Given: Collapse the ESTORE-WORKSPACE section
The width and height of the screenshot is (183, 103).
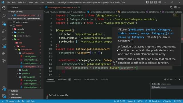Looking at the screenshot, I should (x=25, y=19).
